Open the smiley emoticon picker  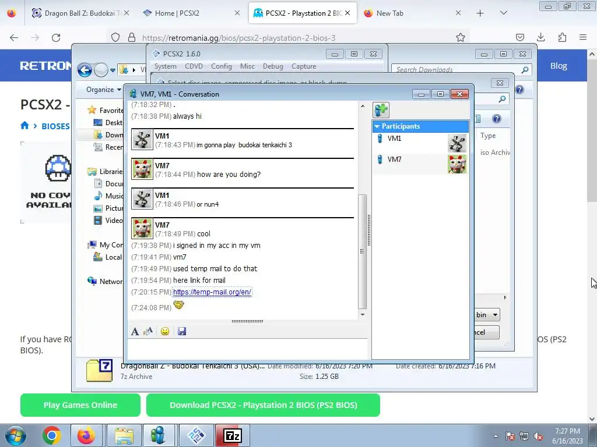(165, 331)
